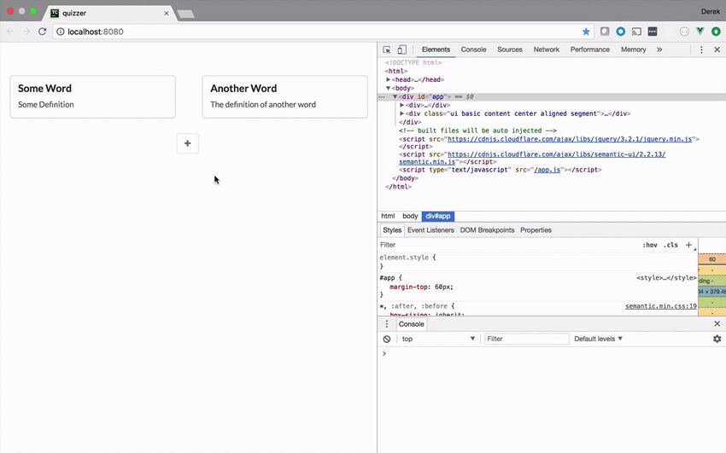Open the DOM Breakpoints pane tab
Image resolution: width=726 pixels, height=453 pixels.
(x=487, y=230)
